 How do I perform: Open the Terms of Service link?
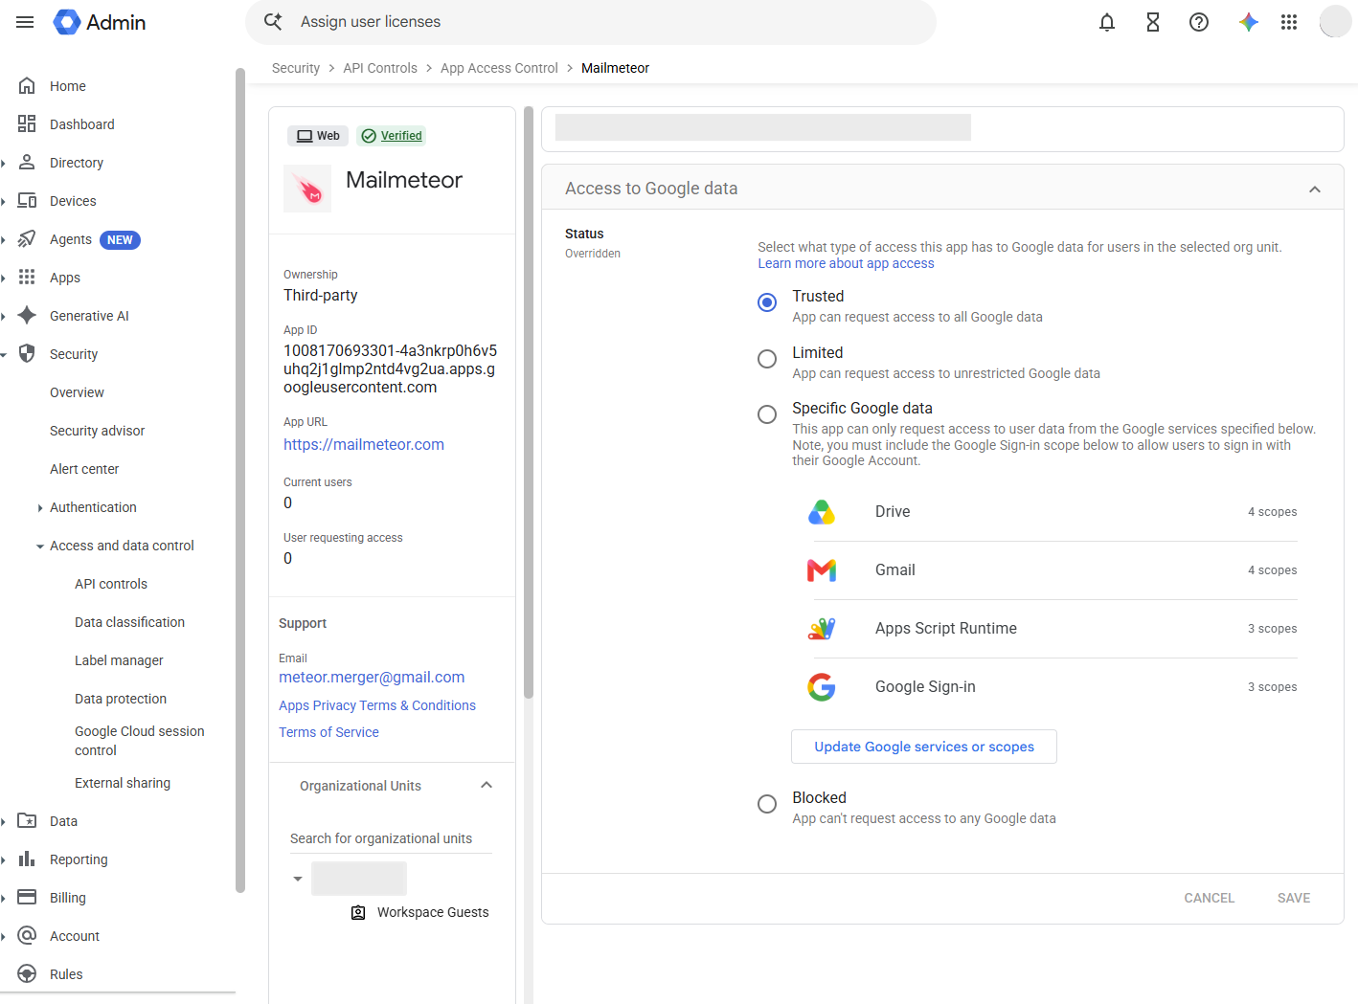pyautogui.click(x=328, y=732)
